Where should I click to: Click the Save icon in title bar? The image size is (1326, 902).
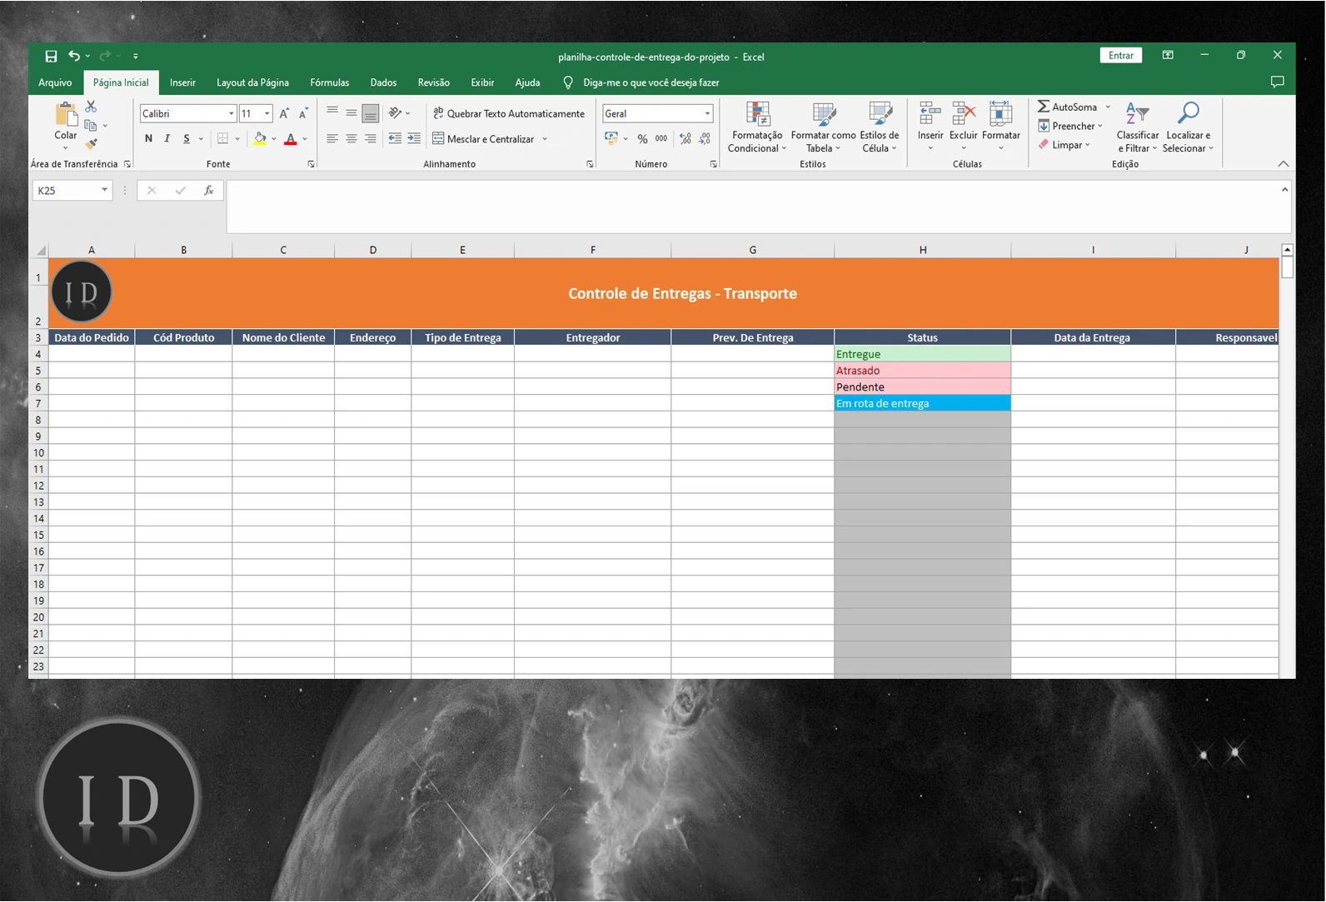tap(51, 56)
